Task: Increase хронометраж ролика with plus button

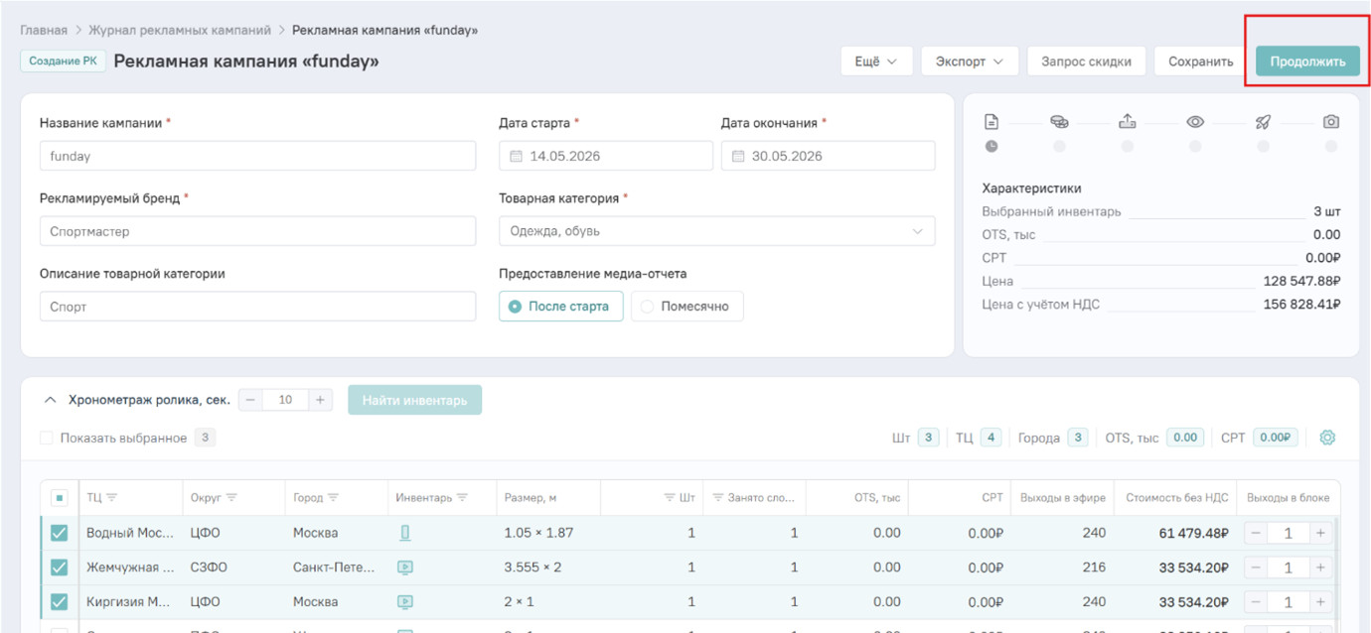Action: pyautogui.click(x=320, y=400)
